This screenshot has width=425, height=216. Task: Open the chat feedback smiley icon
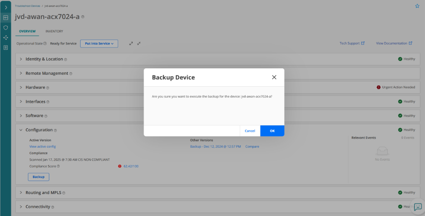(x=418, y=207)
